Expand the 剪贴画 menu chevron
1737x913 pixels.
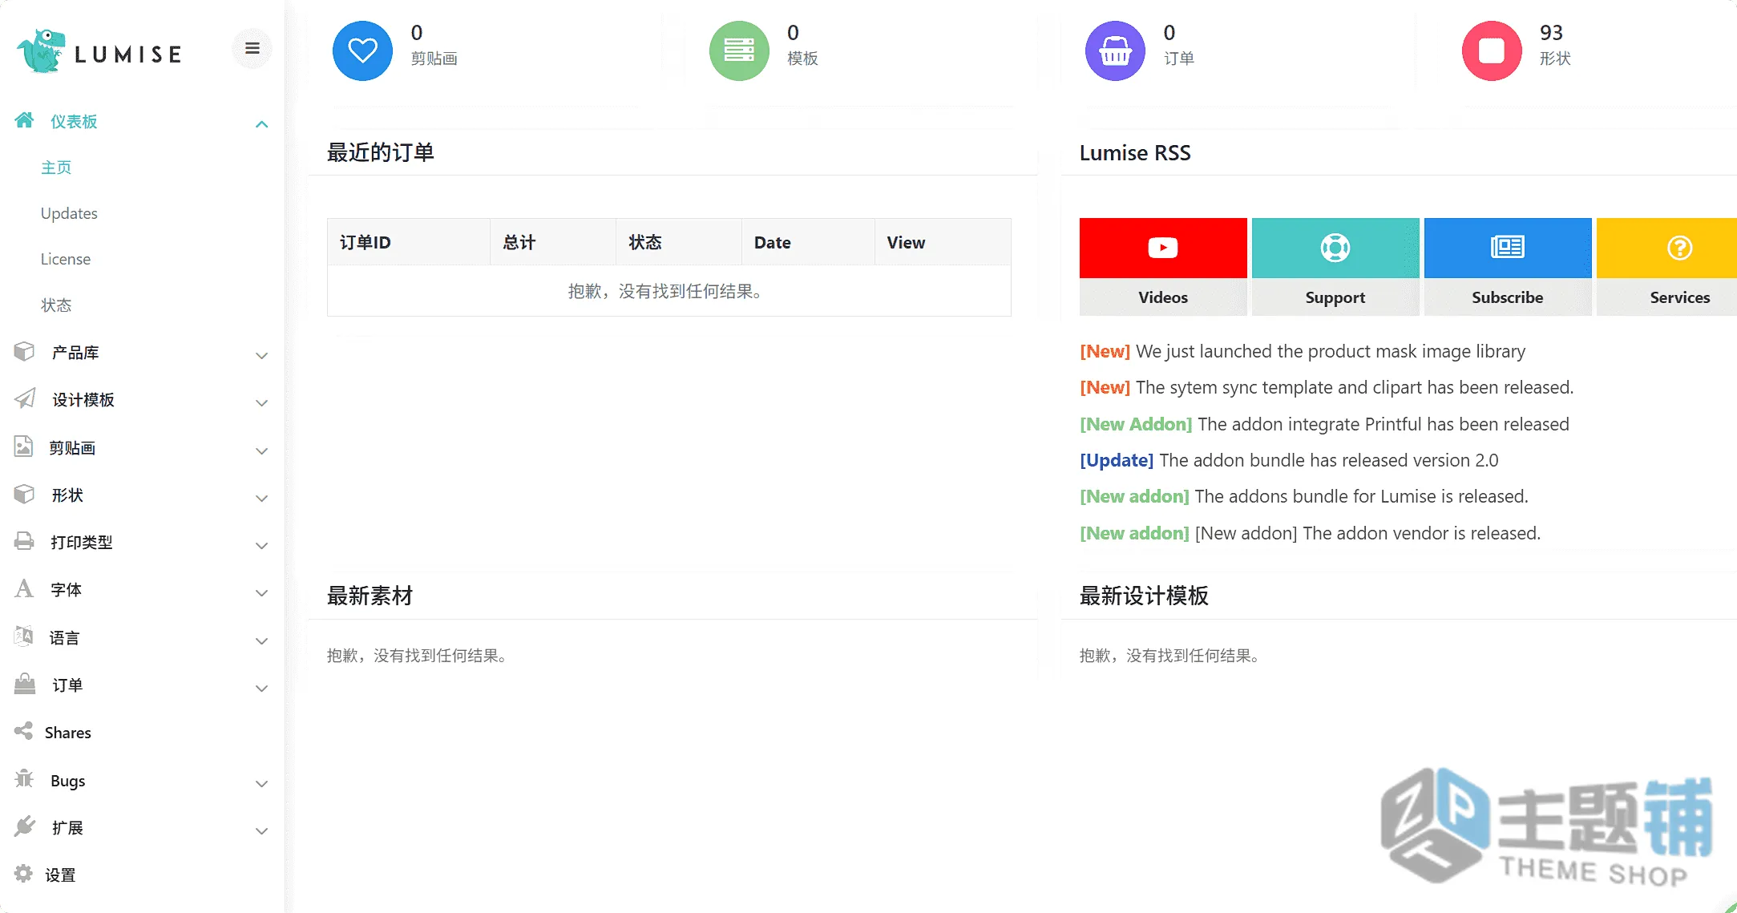pyautogui.click(x=261, y=450)
